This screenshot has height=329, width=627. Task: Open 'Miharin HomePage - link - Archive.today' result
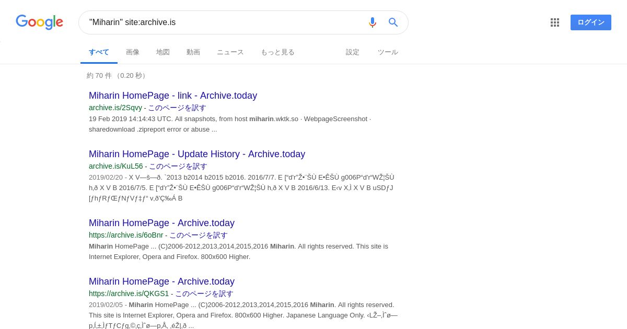[173, 96]
